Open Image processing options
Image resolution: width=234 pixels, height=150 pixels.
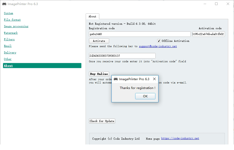[x=16, y=26]
